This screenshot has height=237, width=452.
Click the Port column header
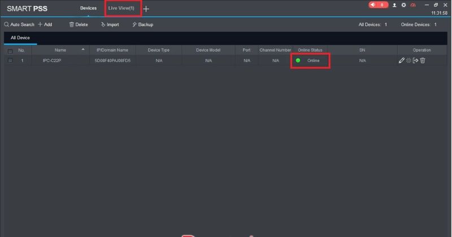tap(246, 50)
